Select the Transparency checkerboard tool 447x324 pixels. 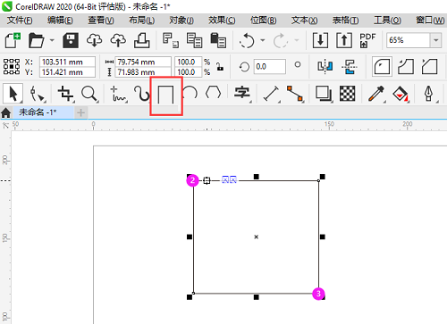click(348, 94)
